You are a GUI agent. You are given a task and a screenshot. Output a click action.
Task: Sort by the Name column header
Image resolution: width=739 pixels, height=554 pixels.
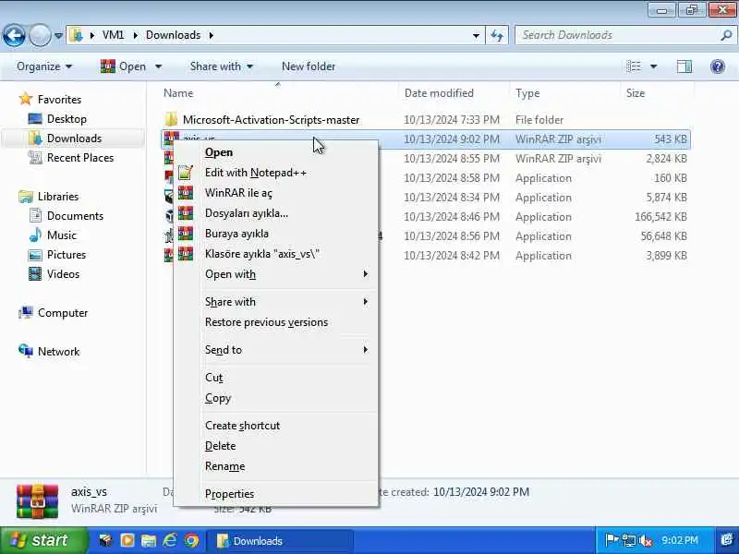(x=178, y=93)
